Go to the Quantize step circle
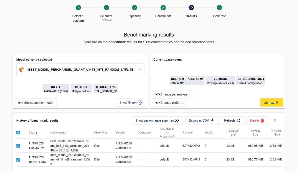 tap(106, 8)
